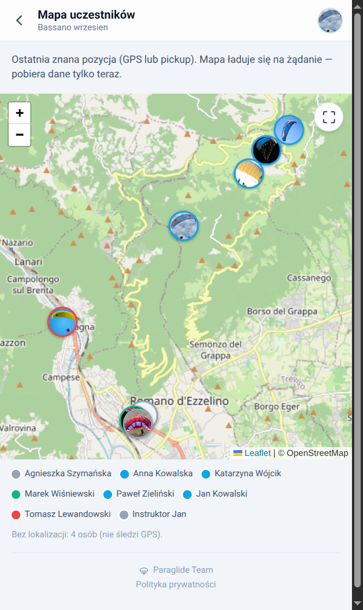
Task: Toggle fullscreen map view
Action: coord(329,117)
